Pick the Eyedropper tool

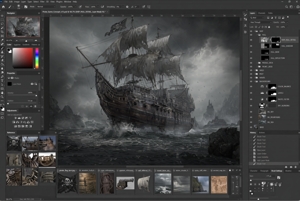point(2,40)
